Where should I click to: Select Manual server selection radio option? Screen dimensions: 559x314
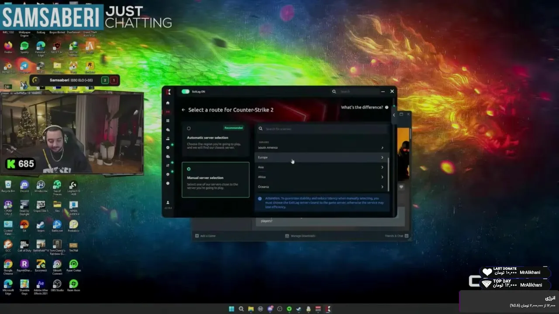[189, 169]
